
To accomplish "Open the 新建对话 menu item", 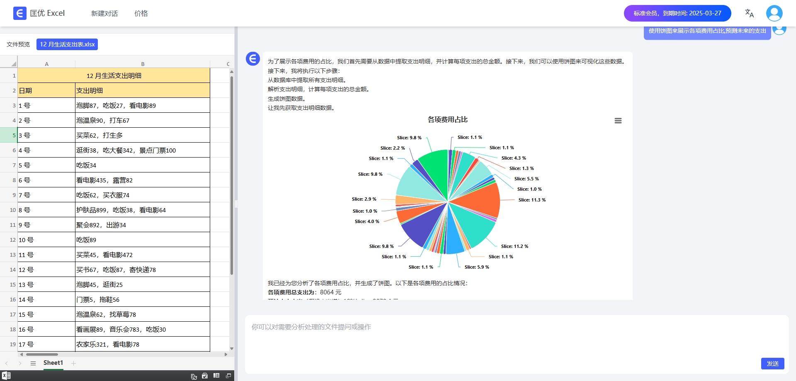I will click(104, 13).
